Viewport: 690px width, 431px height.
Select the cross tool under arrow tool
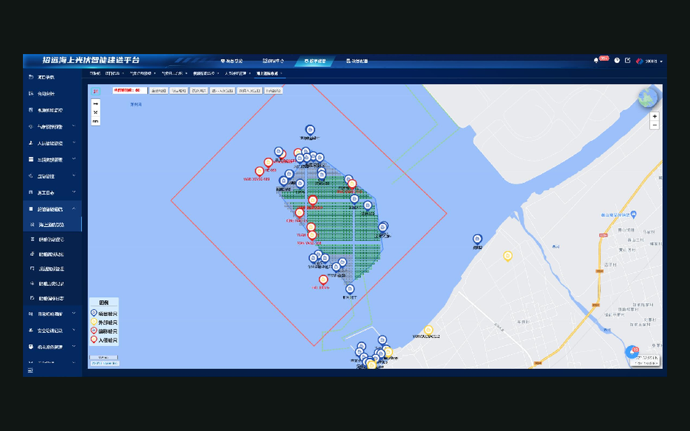click(96, 113)
